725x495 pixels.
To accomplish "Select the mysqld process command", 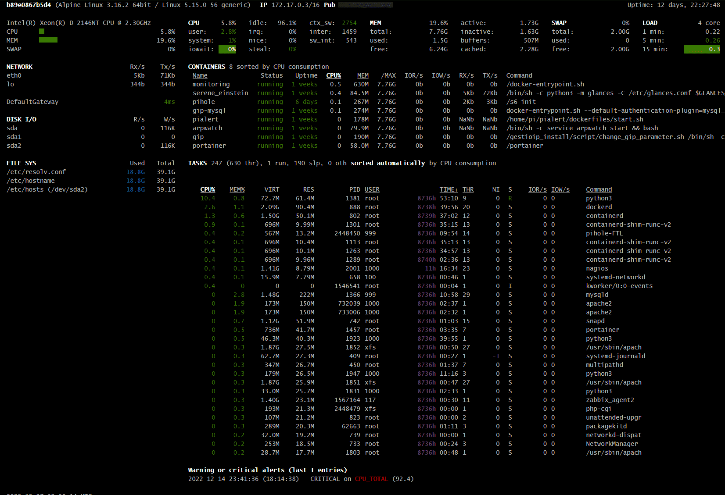I will tap(597, 295).
